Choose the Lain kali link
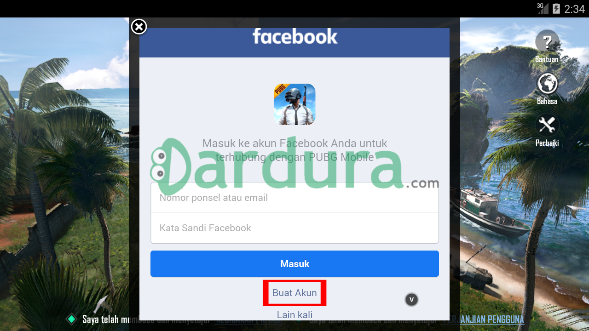589x331 pixels. 294,315
